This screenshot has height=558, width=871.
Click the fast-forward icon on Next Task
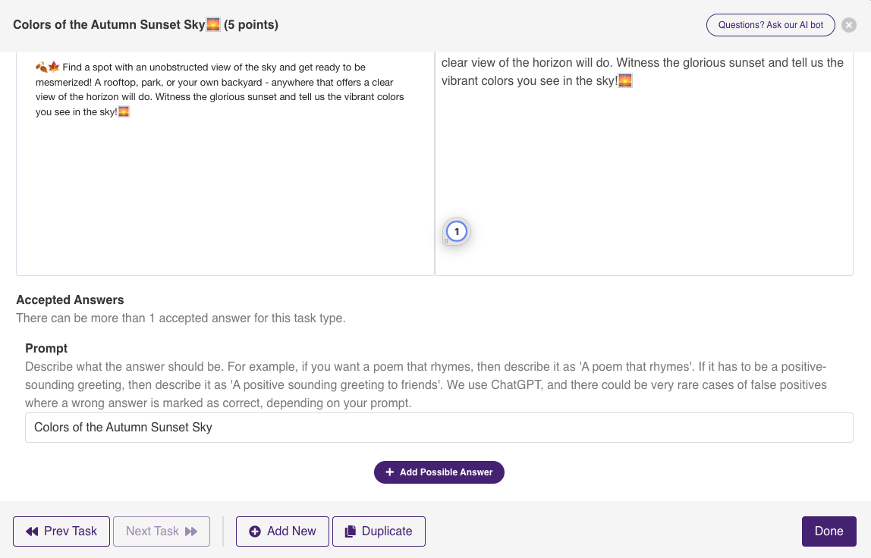pos(190,531)
